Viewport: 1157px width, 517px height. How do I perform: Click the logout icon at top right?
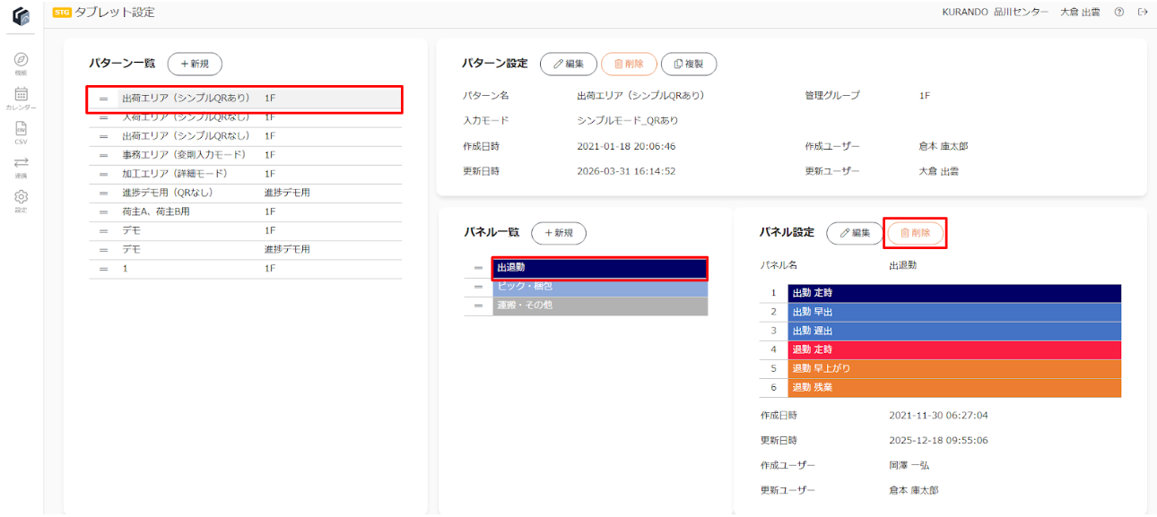pos(1142,12)
